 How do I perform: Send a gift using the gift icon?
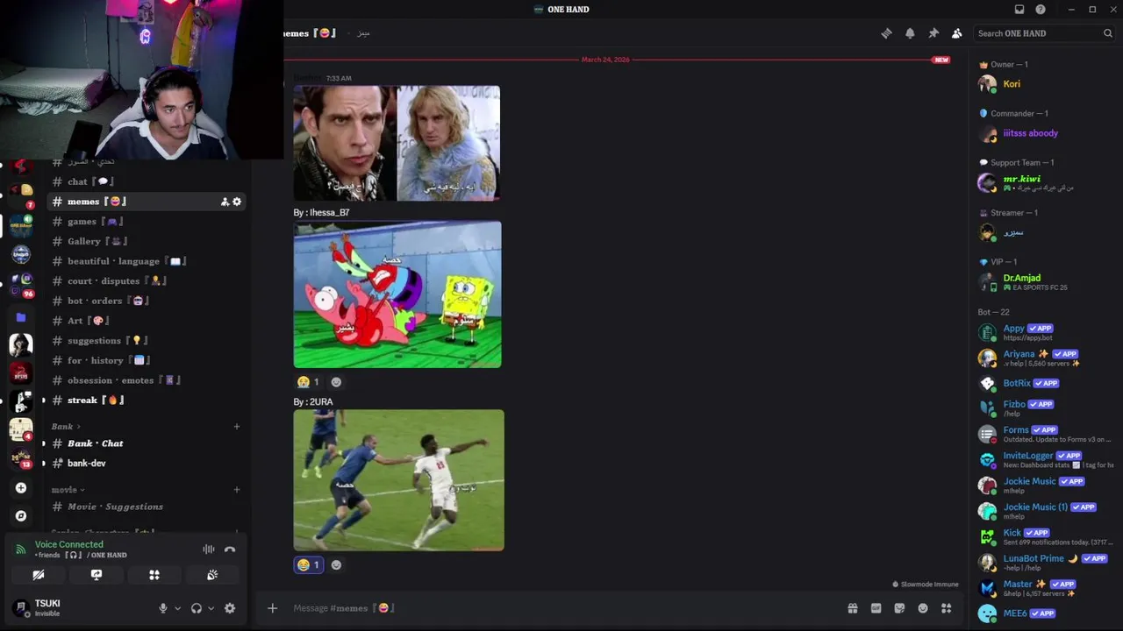[852, 608]
